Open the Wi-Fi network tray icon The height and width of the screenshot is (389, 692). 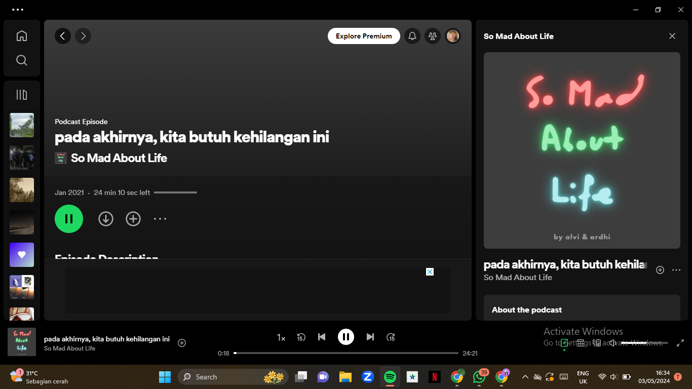(x=602, y=377)
